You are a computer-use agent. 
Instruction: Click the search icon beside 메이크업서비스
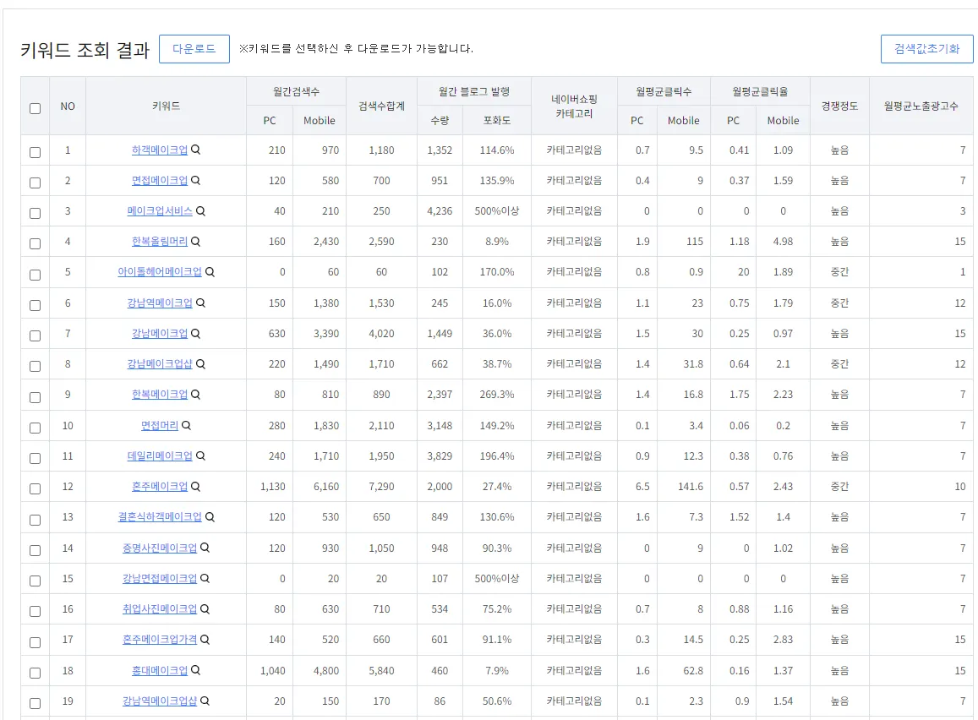(x=200, y=211)
